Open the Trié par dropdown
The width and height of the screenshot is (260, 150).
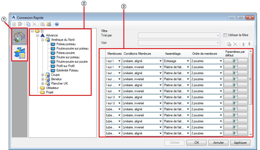(179, 35)
